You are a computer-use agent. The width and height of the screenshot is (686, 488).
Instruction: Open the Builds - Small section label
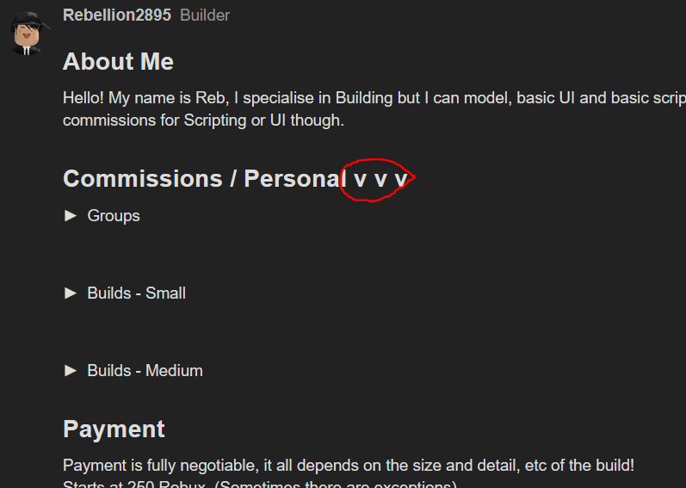(x=136, y=293)
